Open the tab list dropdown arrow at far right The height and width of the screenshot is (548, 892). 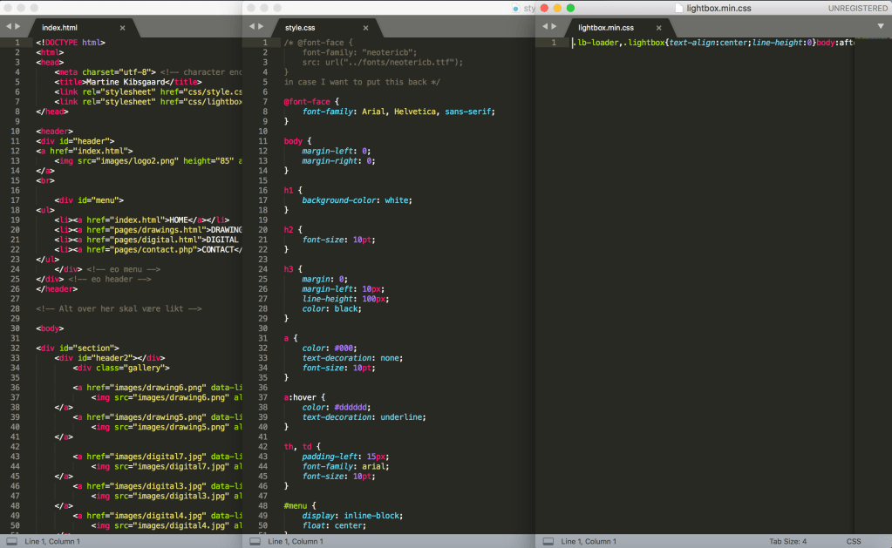point(881,26)
